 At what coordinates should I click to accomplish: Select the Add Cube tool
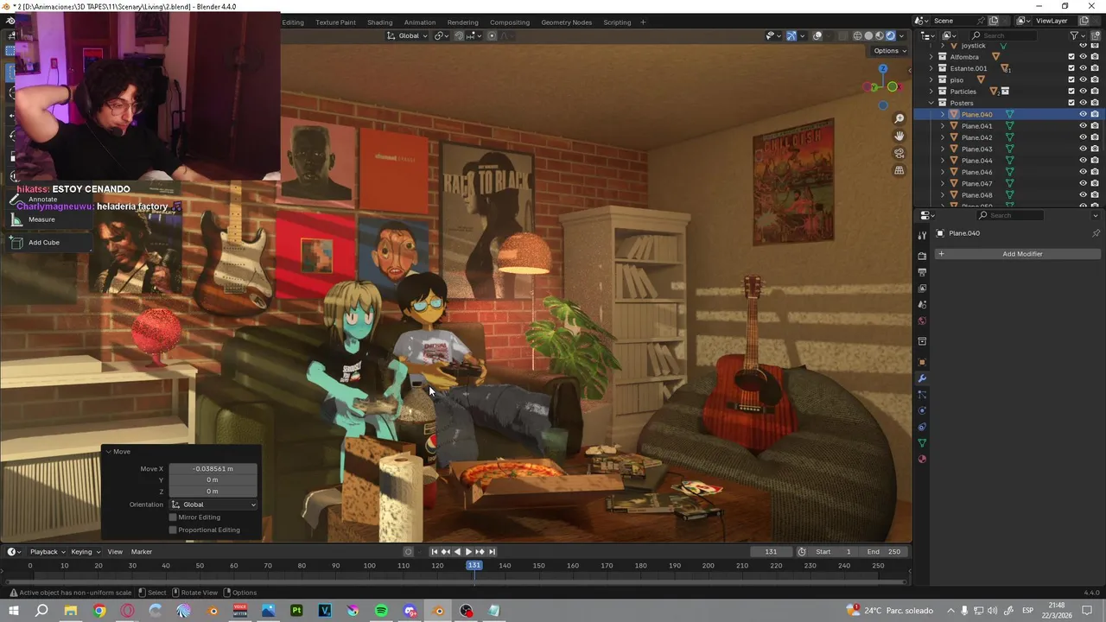click(x=44, y=243)
